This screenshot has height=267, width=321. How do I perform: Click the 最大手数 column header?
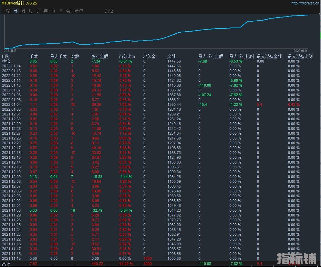click(59, 56)
